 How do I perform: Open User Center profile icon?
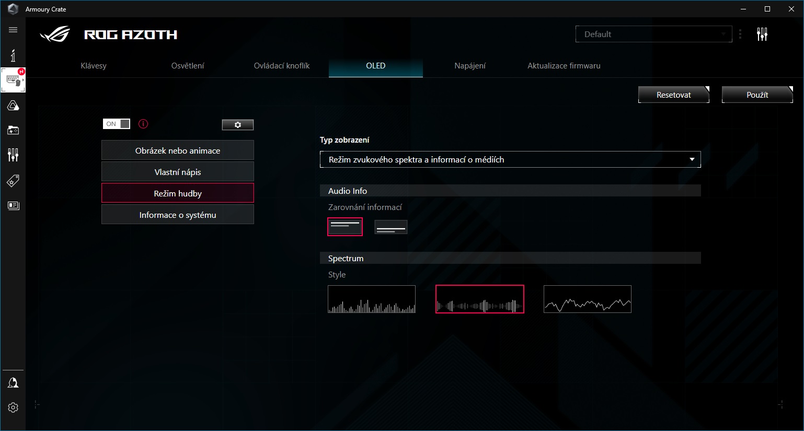(13, 383)
